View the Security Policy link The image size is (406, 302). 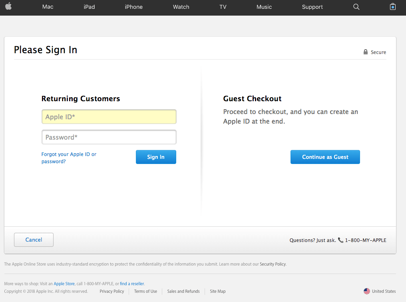point(273,264)
